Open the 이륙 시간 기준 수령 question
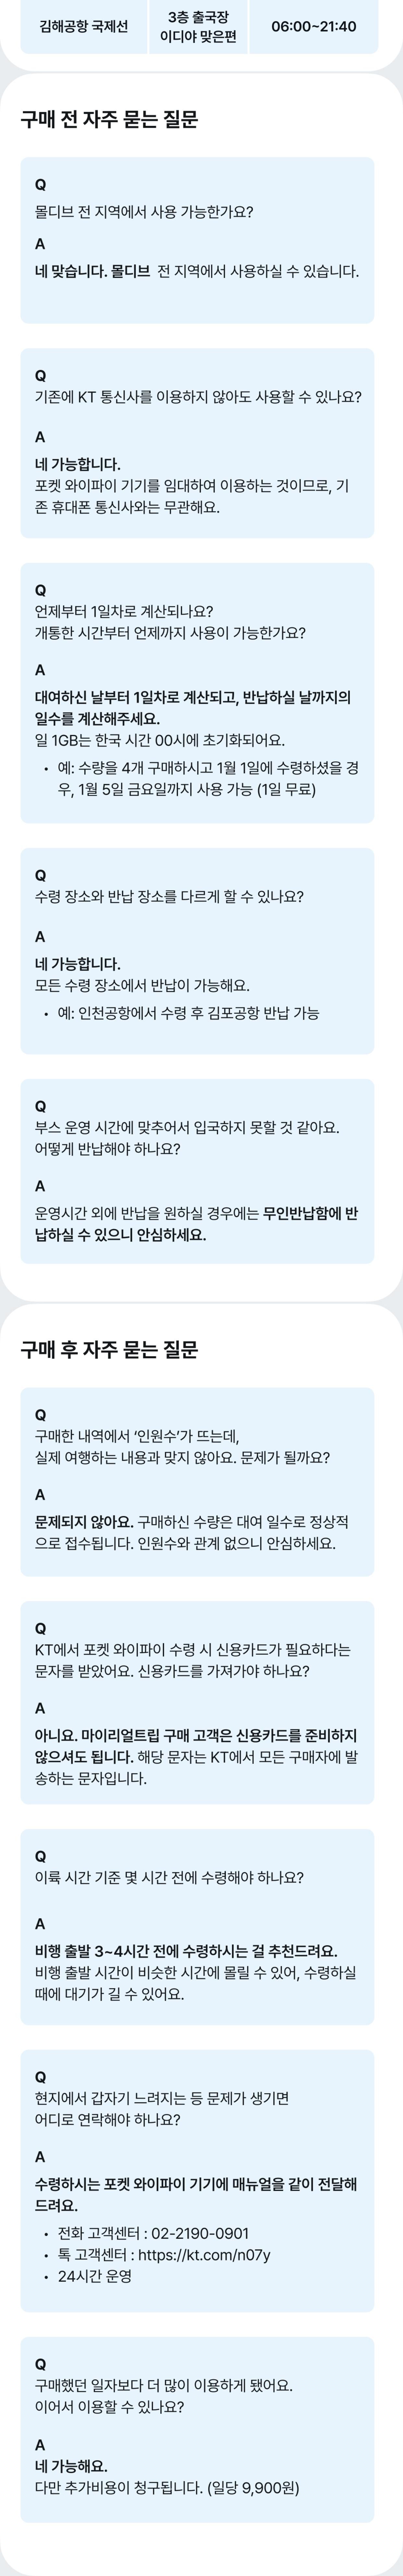Screen dimensions: 403x2576 (169, 1877)
